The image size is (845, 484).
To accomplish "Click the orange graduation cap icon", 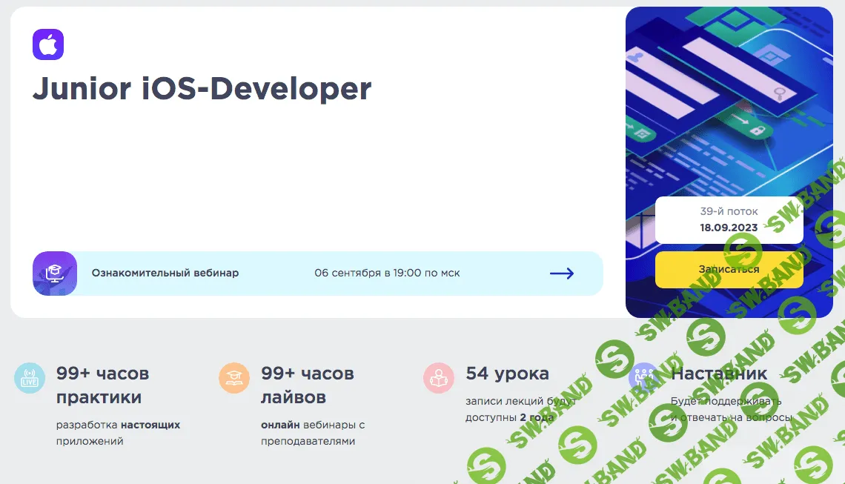I will click(234, 378).
